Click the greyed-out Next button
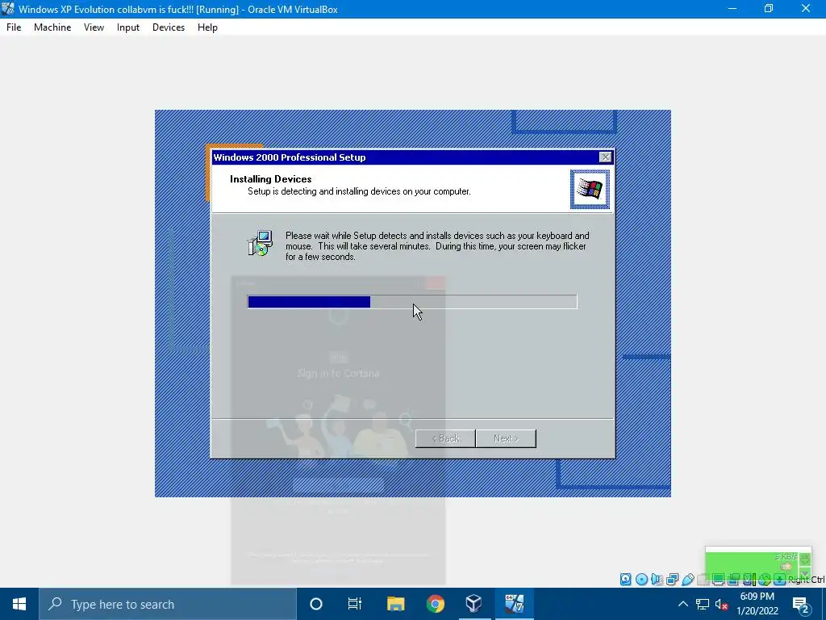The width and height of the screenshot is (826, 620). point(506,438)
